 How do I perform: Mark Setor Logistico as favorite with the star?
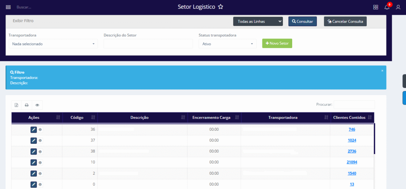pos(221,7)
